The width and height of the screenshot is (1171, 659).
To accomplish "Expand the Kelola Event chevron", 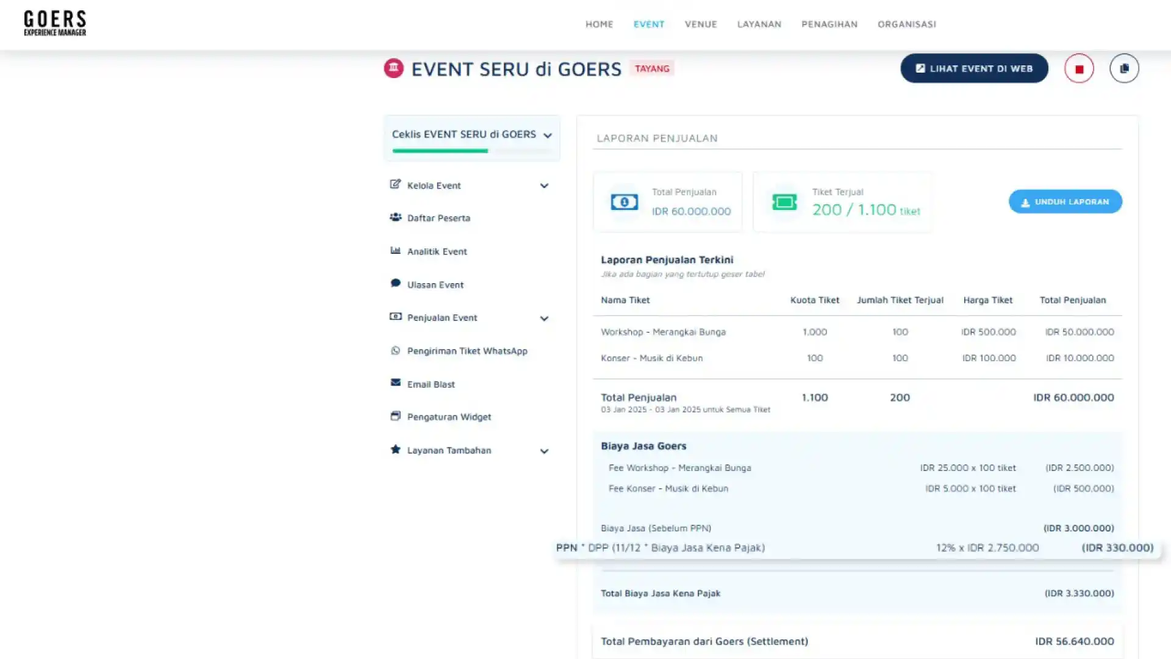I will pyautogui.click(x=544, y=185).
